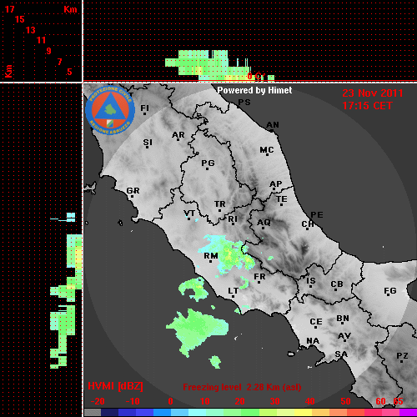Click the time text "17:15 CET"
417x417 pixels.
(x=367, y=106)
